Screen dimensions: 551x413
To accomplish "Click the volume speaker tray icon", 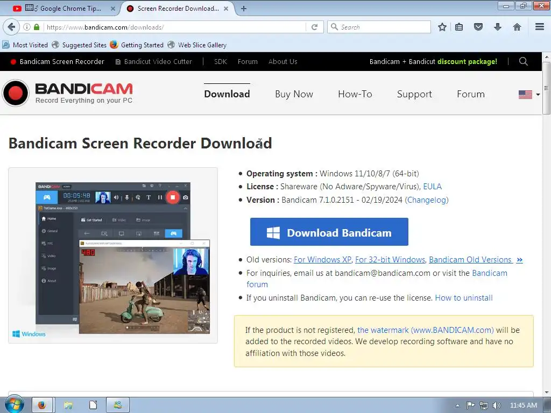I will click(496, 405).
